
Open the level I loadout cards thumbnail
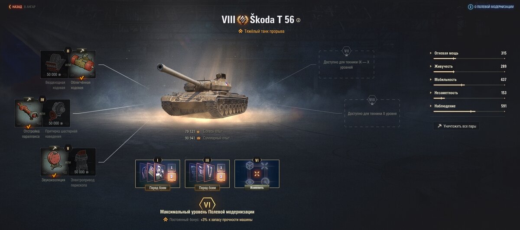(158, 173)
